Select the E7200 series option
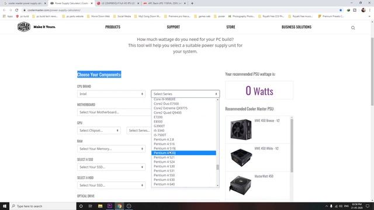This screenshot has height=210, width=374. [x=183, y=117]
